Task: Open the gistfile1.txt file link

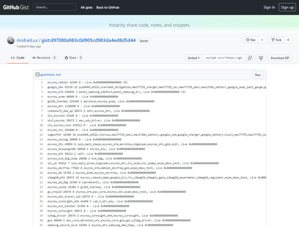Action: pos(50,75)
